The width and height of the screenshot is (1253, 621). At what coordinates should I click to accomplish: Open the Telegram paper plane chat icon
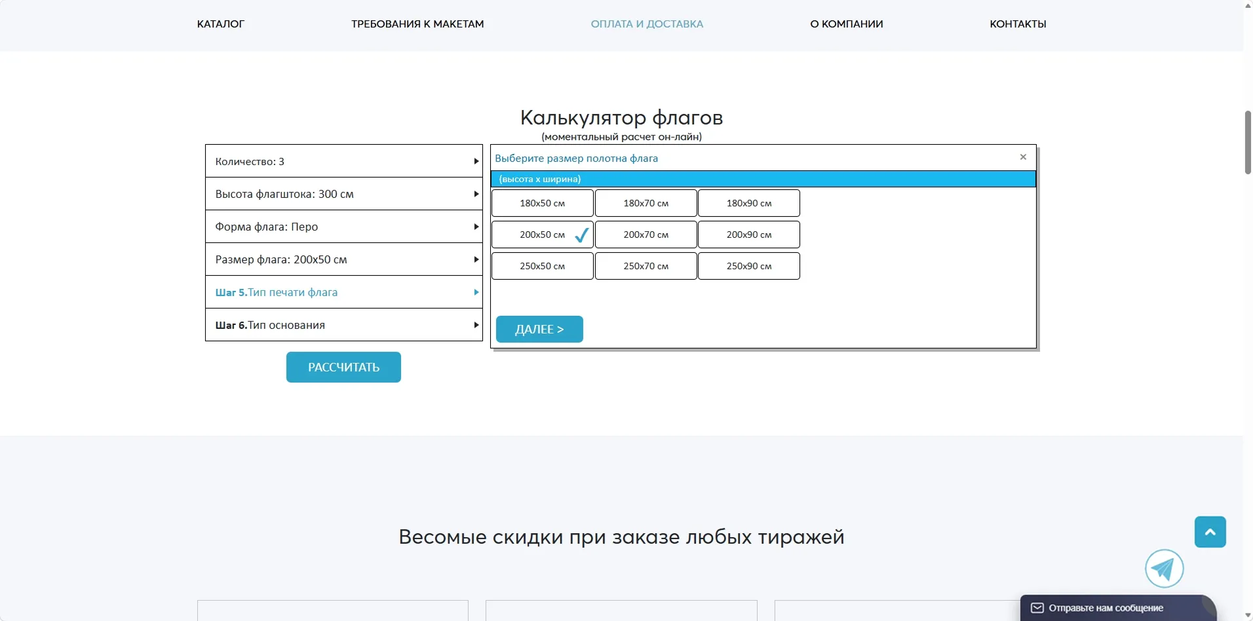[1164, 569]
